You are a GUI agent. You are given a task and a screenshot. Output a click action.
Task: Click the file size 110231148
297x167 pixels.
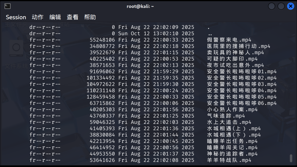tap(101, 91)
